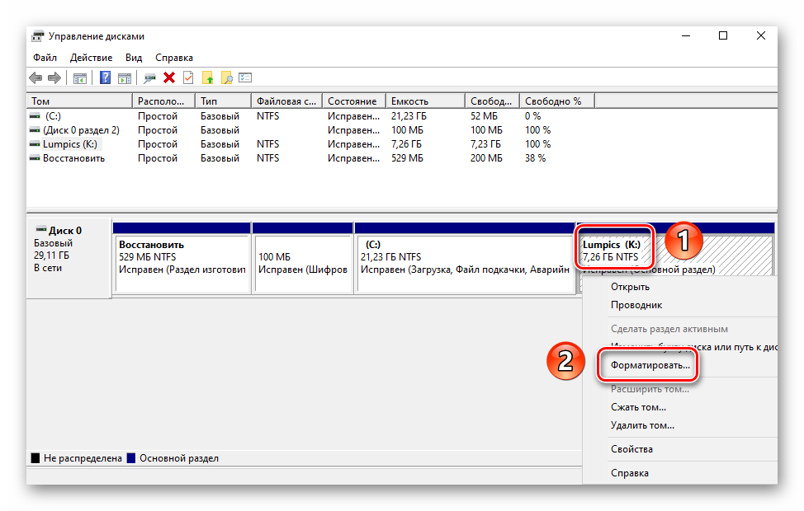Open the Справка menu in menu bar
Image resolution: width=804 pixels, height=511 pixels.
coord(173,58)
